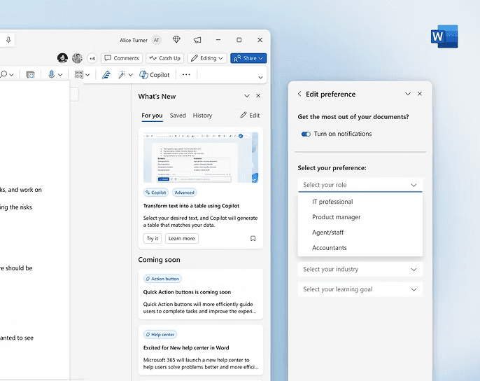Open Copilot from the ribbon

pos(154,75)
